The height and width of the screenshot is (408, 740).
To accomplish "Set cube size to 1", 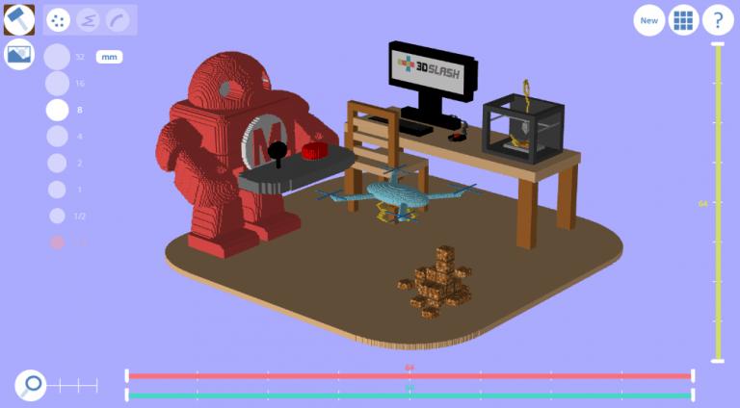I will point(58,190).
